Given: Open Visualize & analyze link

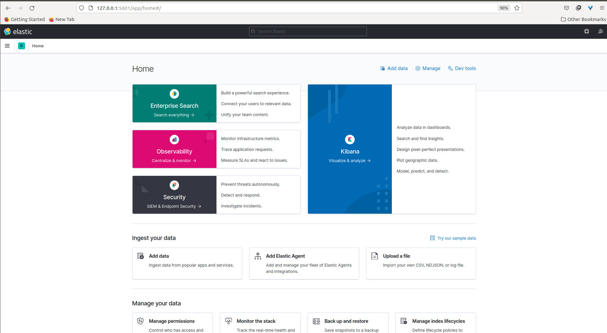Looking at the screenshot, I should click(350, 161).
